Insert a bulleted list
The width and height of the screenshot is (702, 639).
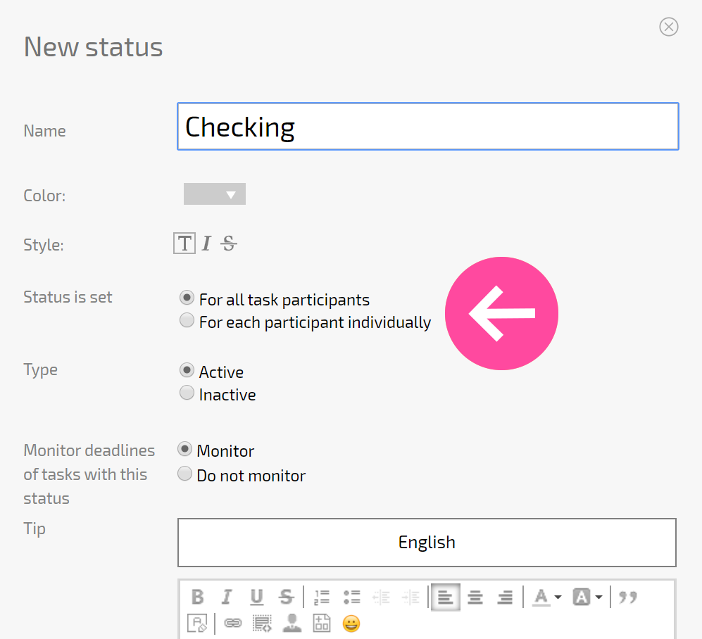click(352, 597)
